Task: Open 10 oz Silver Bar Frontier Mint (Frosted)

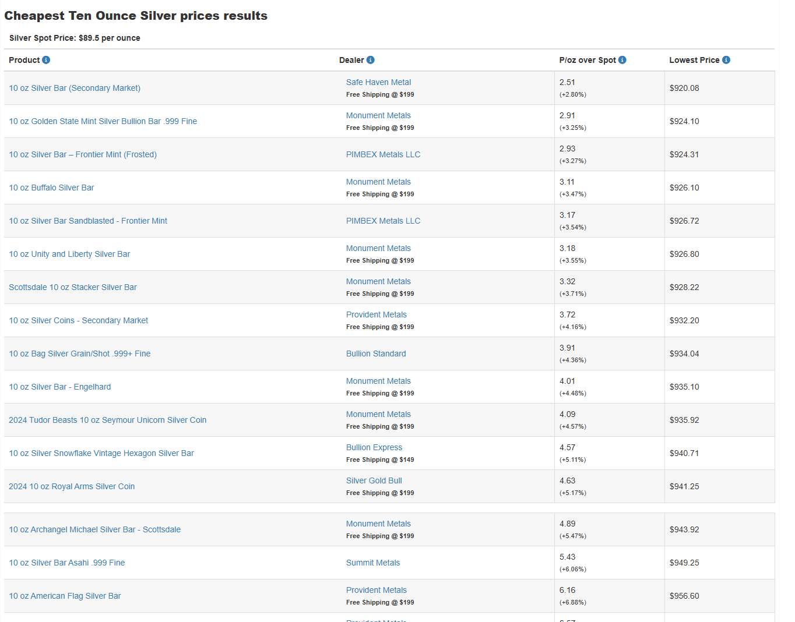Action: coord(83,154)
